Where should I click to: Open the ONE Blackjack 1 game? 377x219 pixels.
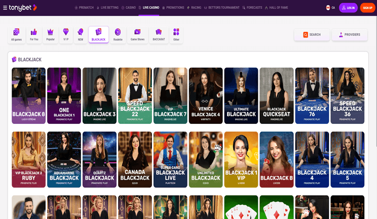[x=64, y=96]
